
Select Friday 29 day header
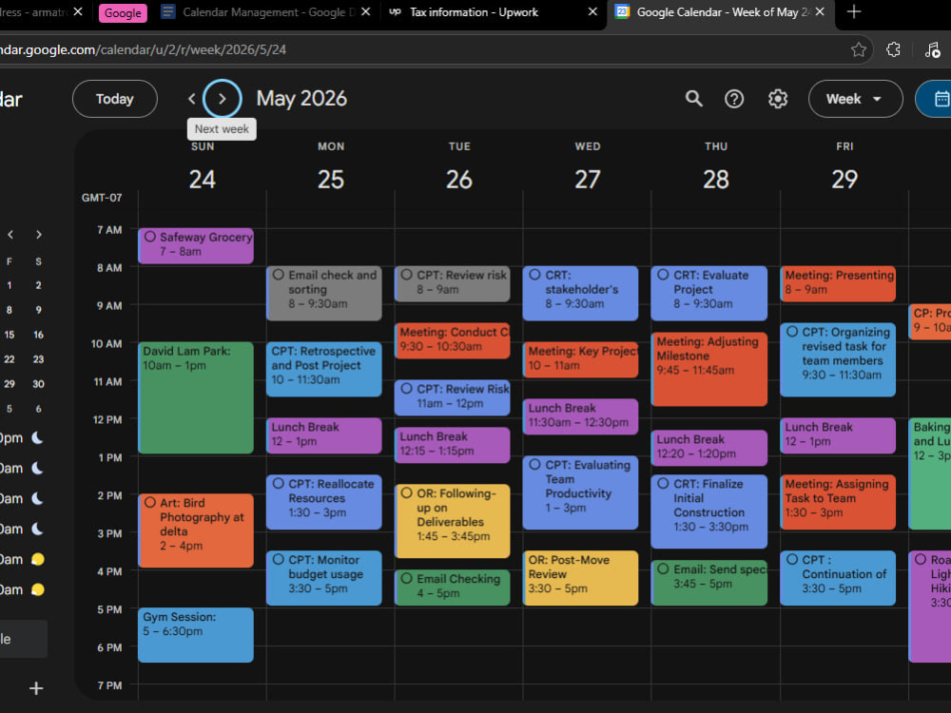pos(844,179)
